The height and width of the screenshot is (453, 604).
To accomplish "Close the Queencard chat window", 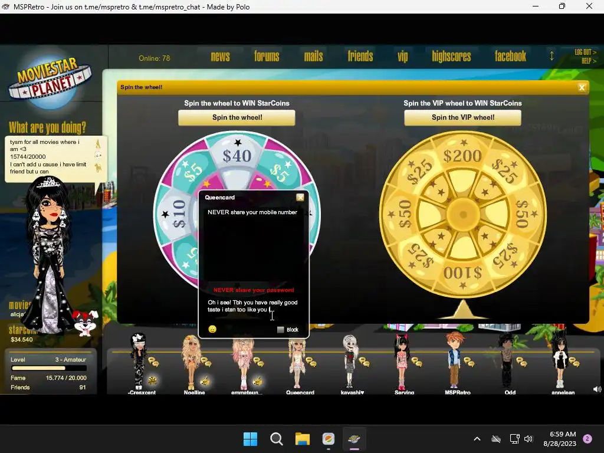I will click(x=300, y=197).
